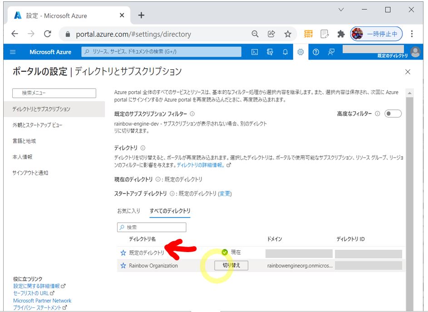Switch to the お気に入り tab
The height and width of the screenshot is (312, 428).
click(x=128, y=211)
